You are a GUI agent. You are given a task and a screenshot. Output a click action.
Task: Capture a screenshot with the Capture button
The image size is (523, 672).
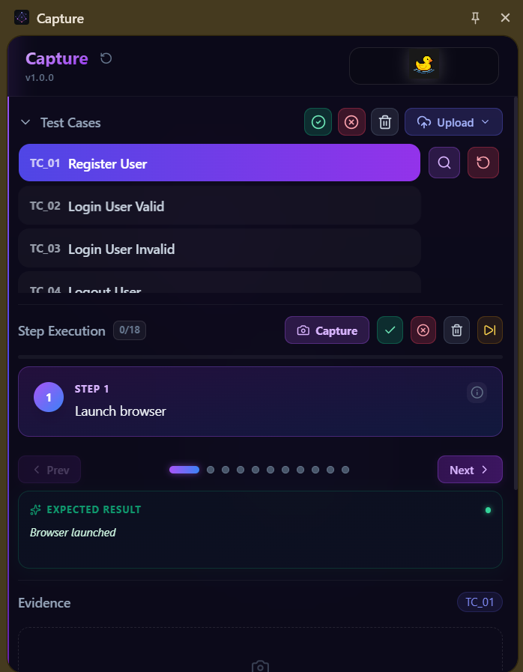pyautogui.click(x=327, y=330)
